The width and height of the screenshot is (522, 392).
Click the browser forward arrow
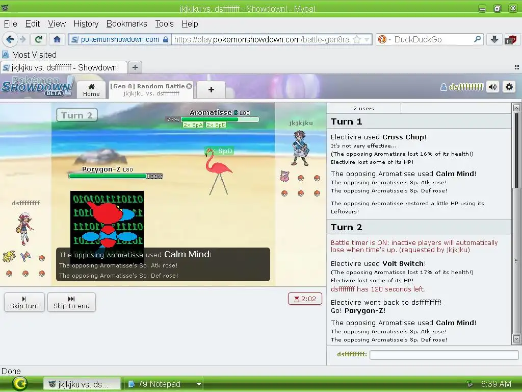click(22, 39)
